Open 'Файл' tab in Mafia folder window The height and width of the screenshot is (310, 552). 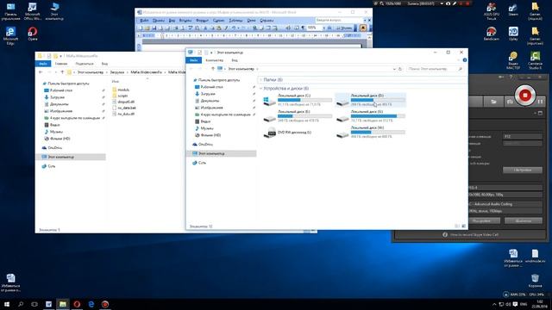pos(43,64)
